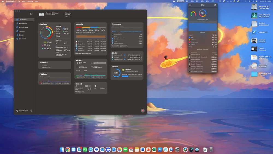Open the Trash in the Dock
Image resolution: width=273 pixels, height=154 pixels.
[211, 150]
